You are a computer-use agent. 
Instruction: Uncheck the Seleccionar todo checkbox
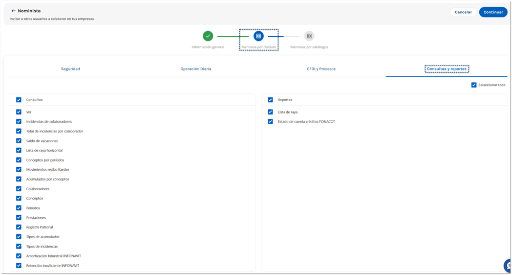click(x=474, y=85)
